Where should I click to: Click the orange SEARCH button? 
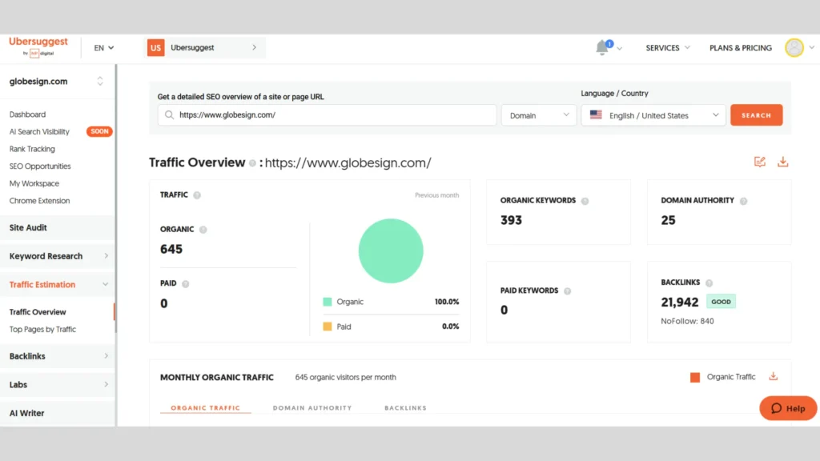pyautogui.click(x=756, y=115)
